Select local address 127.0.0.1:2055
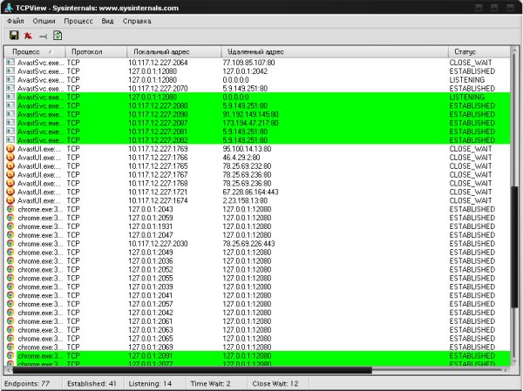The width and height of the screenshot is (523, 391). click(151, 279)
